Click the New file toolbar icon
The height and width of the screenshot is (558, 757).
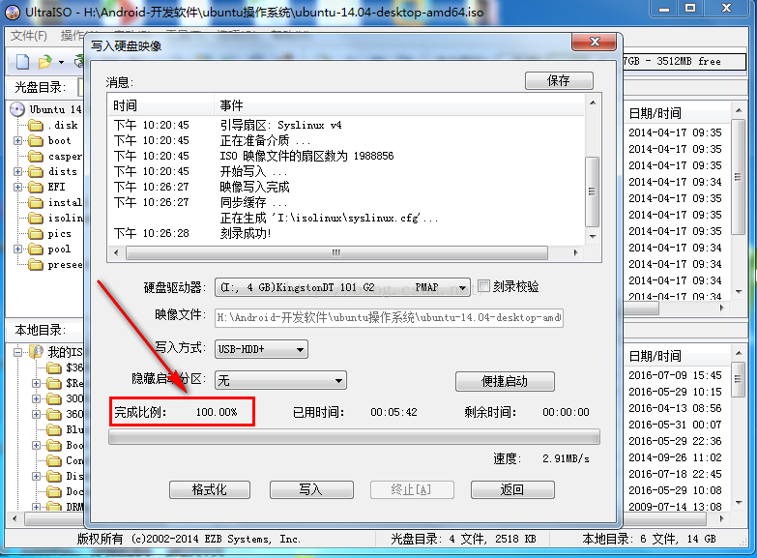(x=22, y=61)
